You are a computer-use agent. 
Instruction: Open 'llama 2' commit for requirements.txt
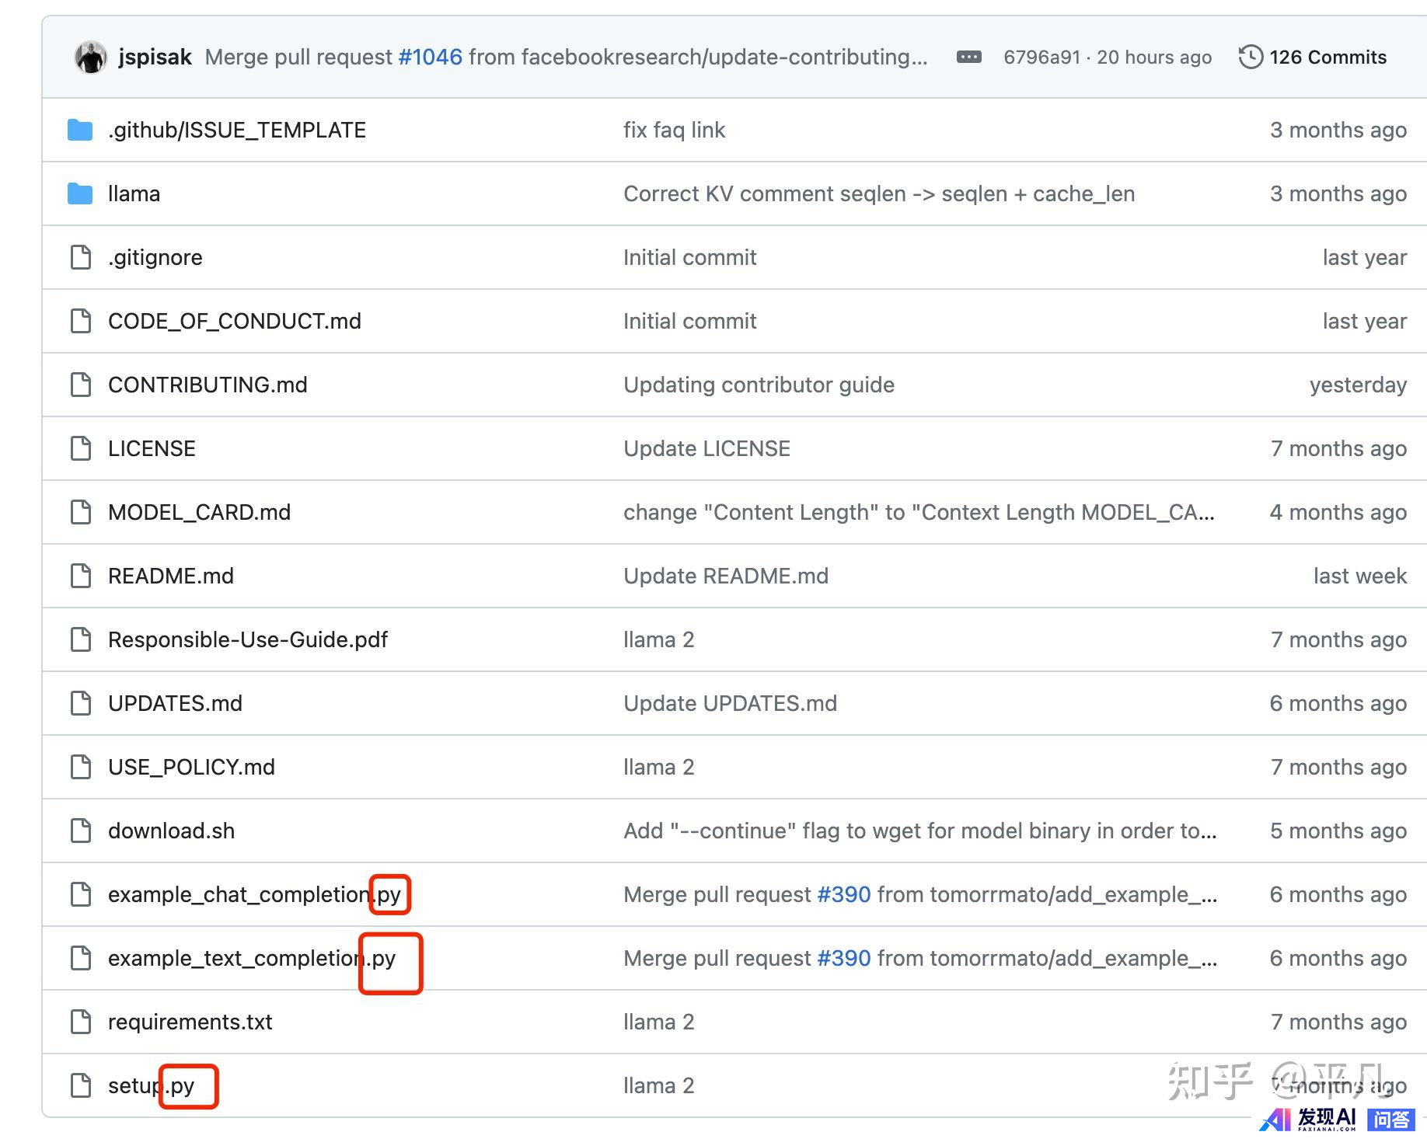coord(658,1022)
